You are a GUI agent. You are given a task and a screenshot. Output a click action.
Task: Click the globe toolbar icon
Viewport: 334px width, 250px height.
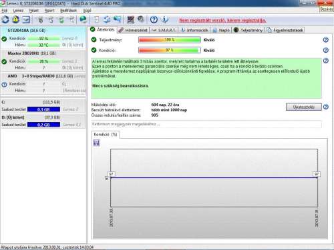(83, 19)
